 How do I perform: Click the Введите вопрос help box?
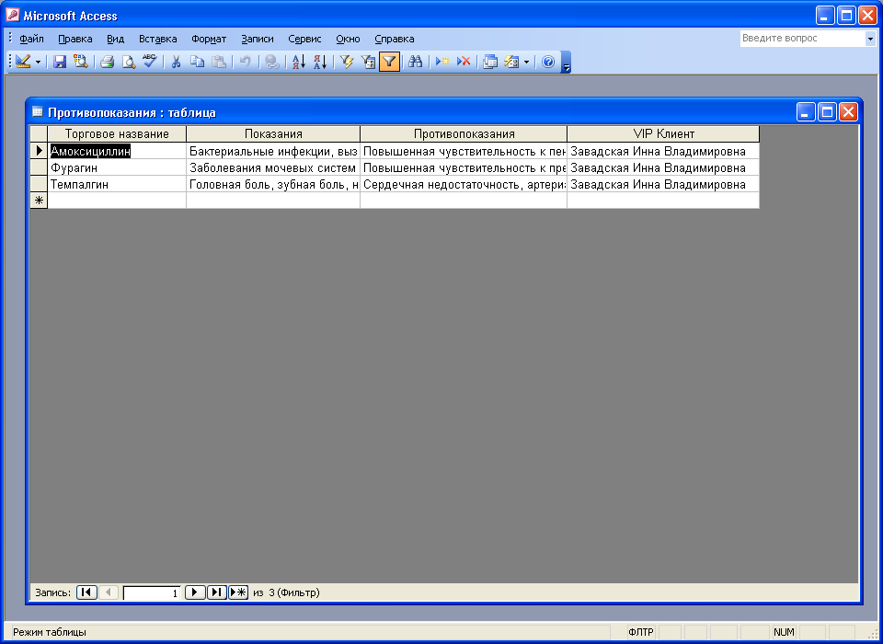[x=802, y=39]
